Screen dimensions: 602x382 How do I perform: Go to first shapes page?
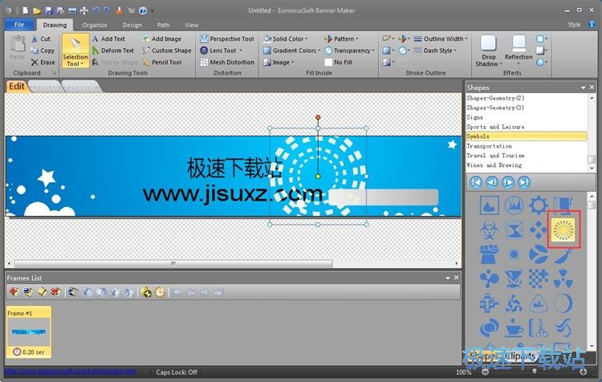pos(476,182)
